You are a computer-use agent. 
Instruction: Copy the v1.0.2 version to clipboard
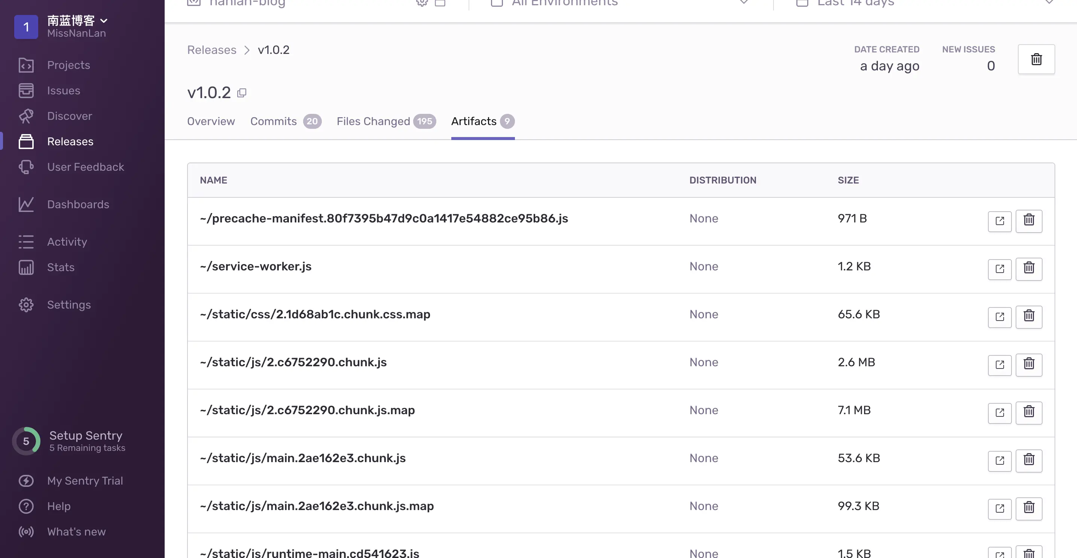point(242,93)
